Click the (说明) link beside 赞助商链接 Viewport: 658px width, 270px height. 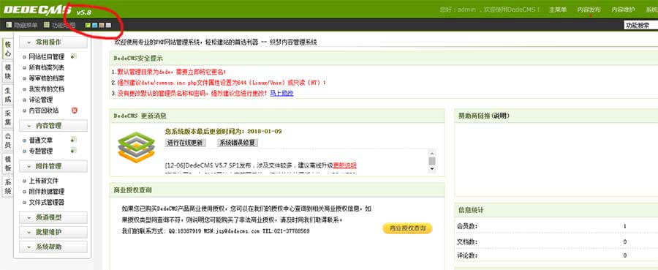click(499, 116)
